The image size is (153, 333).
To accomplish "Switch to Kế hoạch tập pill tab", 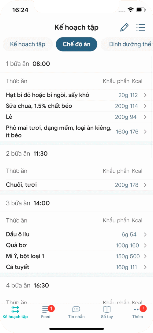I will (x=28, y=44).
